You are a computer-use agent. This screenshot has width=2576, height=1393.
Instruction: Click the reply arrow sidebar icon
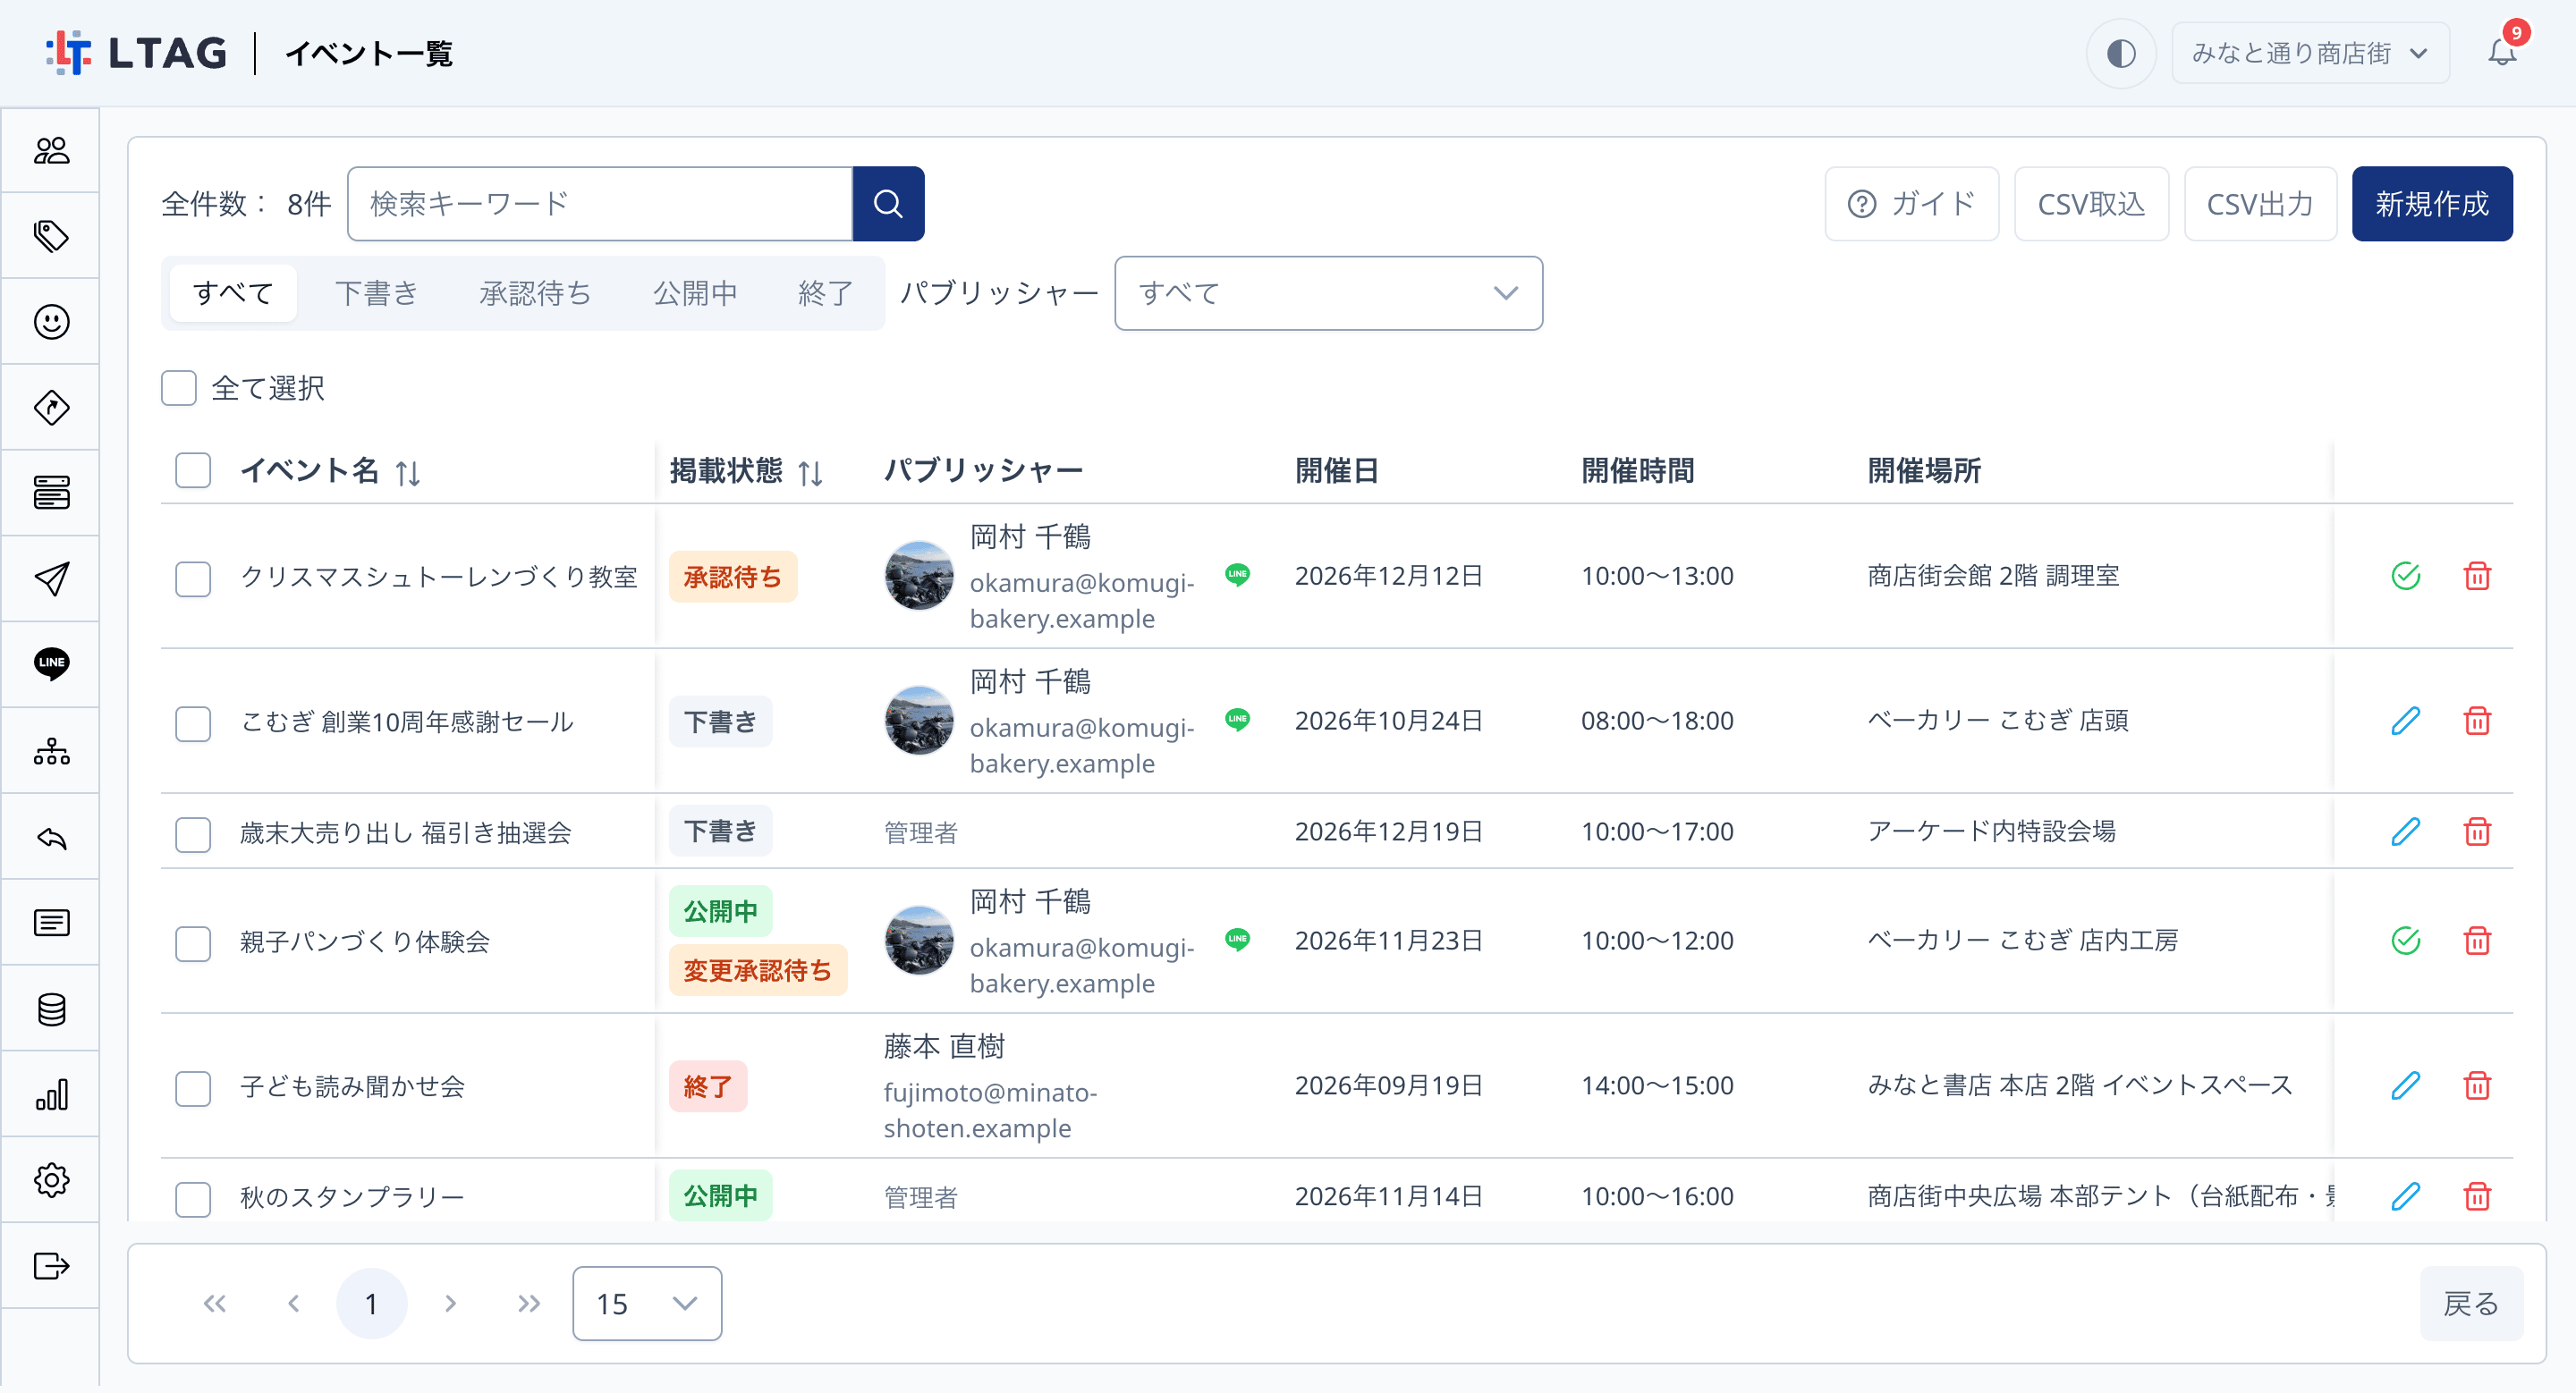51,838
